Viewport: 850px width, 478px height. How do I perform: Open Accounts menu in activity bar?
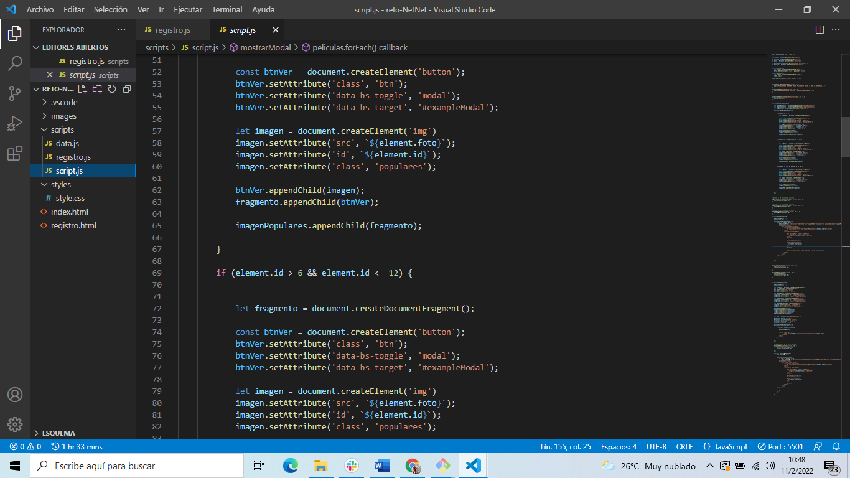pyautogui.click(x=15, y=395)
